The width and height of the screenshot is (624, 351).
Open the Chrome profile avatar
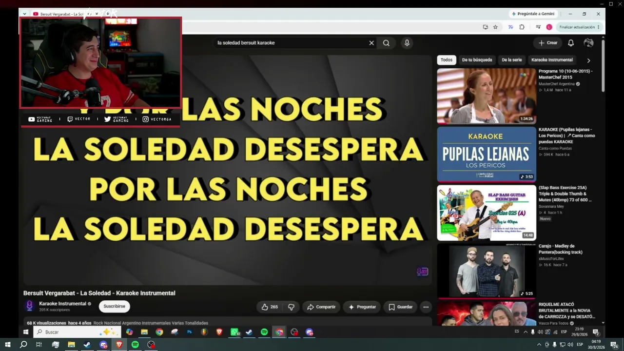(549, 27)
